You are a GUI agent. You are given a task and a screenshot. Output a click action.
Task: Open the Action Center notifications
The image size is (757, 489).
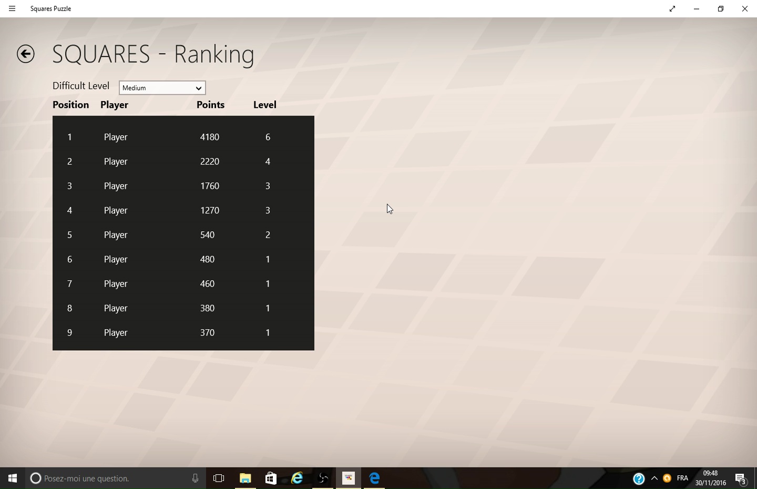(x=741, y=478)
